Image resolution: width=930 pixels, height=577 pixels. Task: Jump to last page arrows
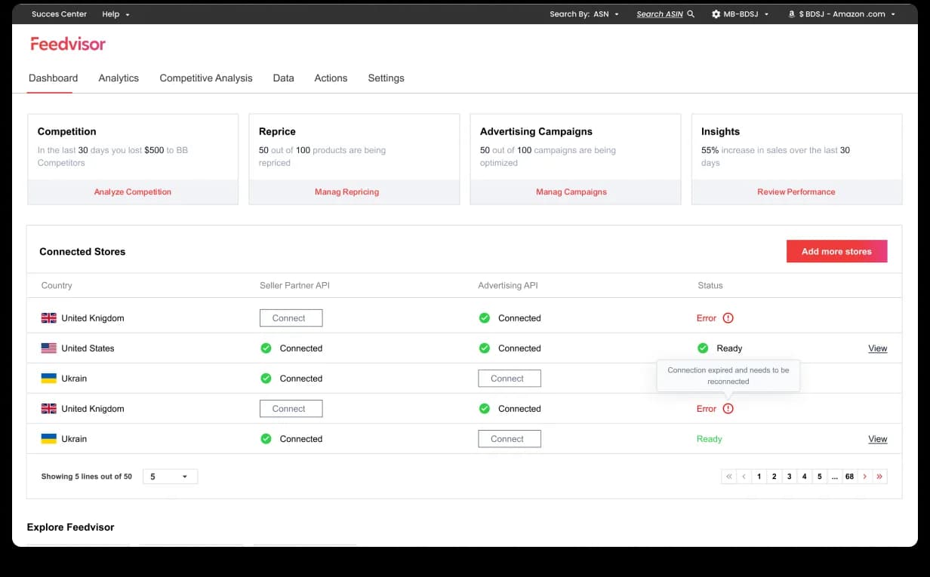(x=879, y=477)
